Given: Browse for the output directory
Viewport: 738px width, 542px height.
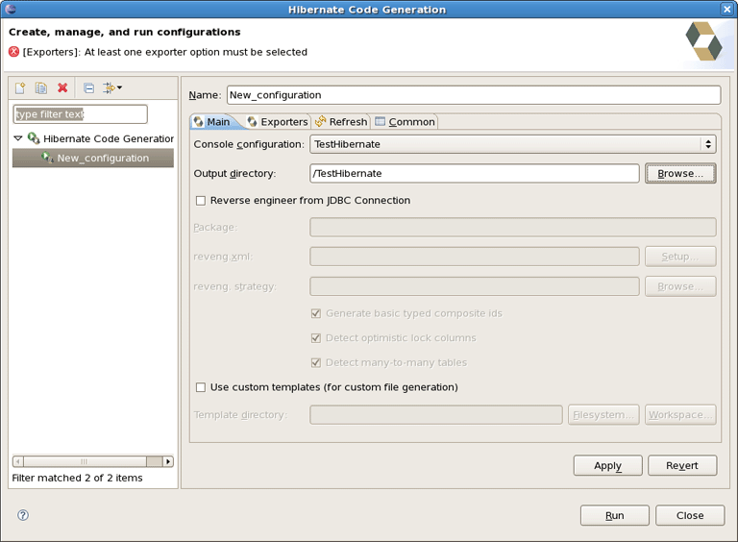Looking at the screenshot, I should pyautogui.click(x=680, y=174).
